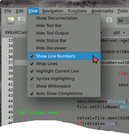Open the Navigation menu
Viewport: 129px width, 134px height.
(x=53, y=11)
